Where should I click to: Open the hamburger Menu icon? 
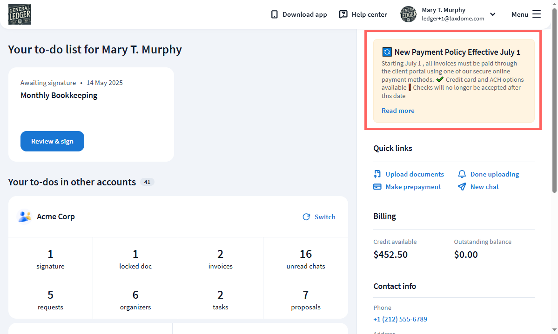(537, 14)
